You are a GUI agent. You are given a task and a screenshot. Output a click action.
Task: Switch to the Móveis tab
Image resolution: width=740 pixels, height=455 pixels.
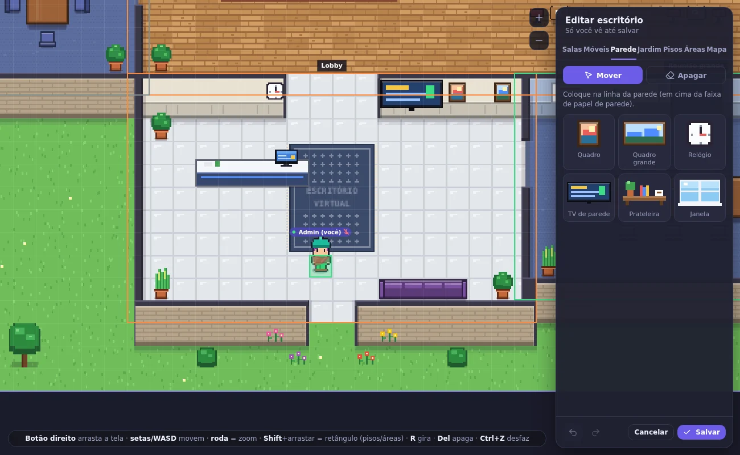(596, 49)
